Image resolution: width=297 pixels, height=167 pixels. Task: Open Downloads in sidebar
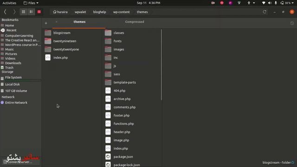[13, 63]
